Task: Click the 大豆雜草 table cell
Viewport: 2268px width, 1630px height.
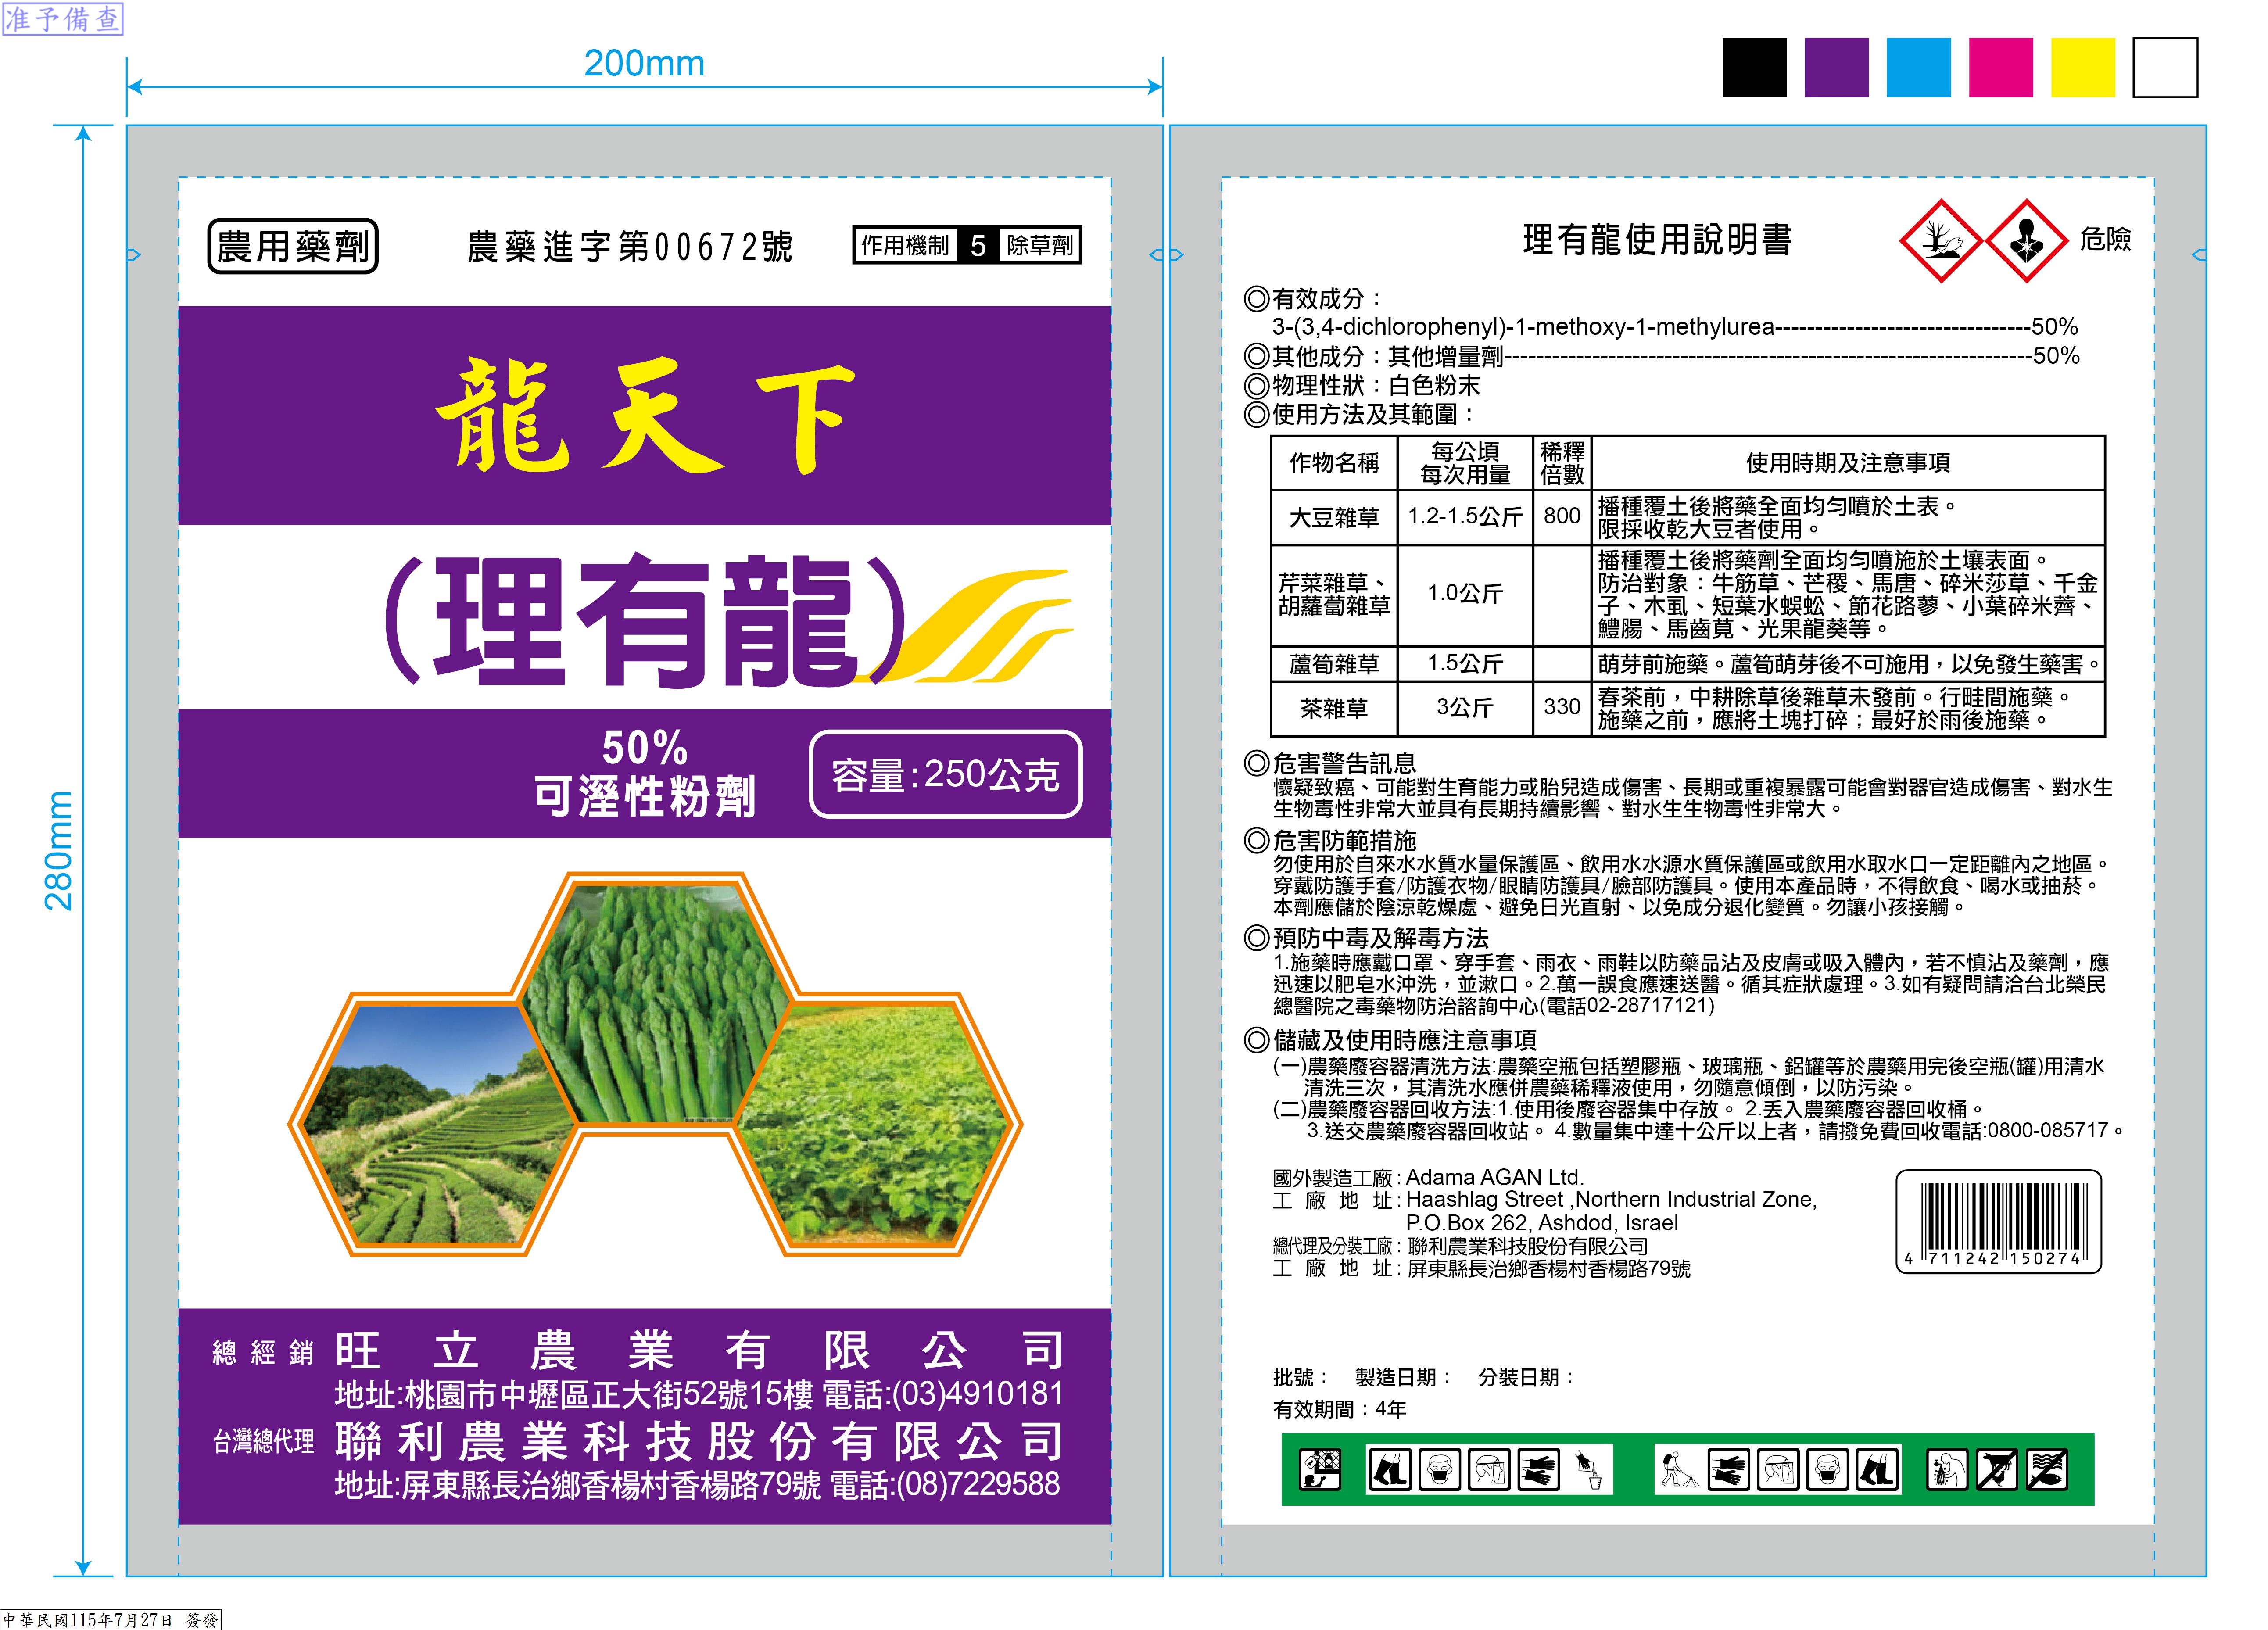Action: [1334, 517]
